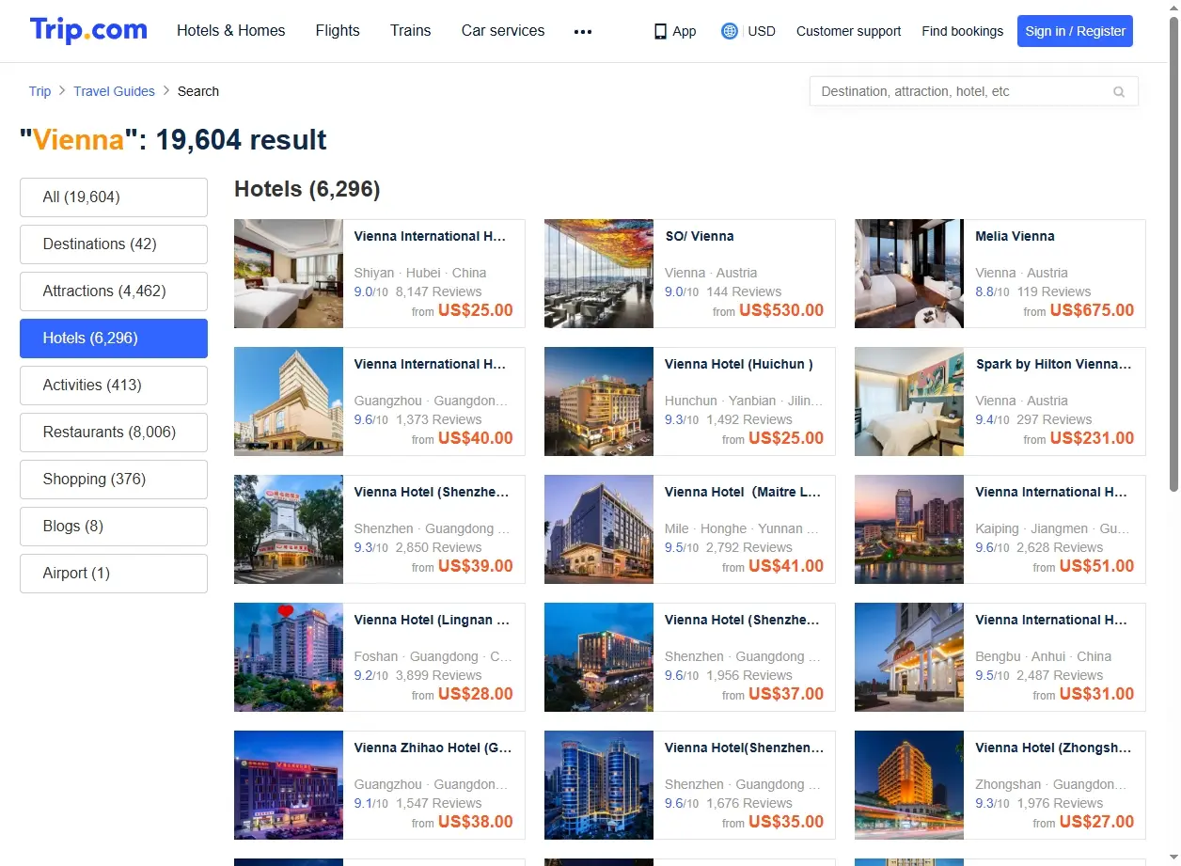Select Destinations (42) filter
Image resolution: width=1181 pixels, height=866 pixels.
tap(114, 244)
